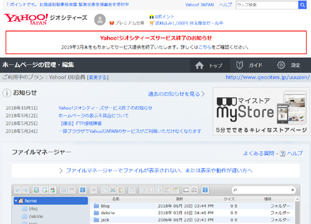The image size is (311, 224).
Task: Collapse the home tree node arrow
Action: coord(16,201)
